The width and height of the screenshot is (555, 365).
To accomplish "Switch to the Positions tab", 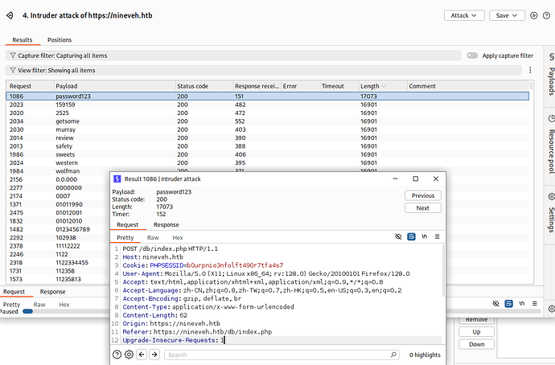I will [60, 40].
